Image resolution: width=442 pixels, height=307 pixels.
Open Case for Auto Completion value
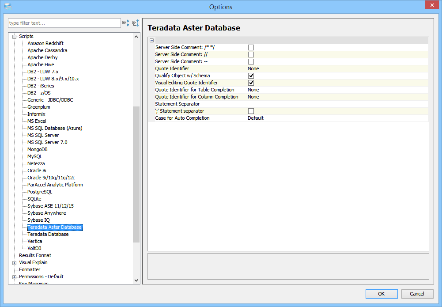tap(338, 118)
